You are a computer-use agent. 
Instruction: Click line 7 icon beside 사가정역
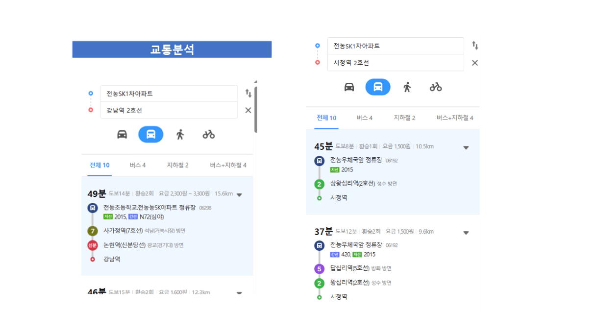click(x=93, y=231)
